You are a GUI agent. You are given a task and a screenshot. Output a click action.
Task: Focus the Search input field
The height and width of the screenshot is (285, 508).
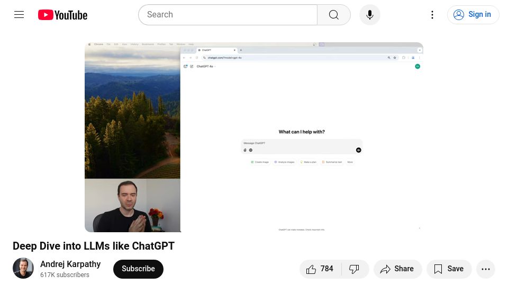[x=228, y=15]
